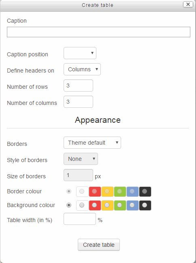The image size is (196, 263).
Task: Choose the black background colour swatch
Action: [x=145, y=205]
